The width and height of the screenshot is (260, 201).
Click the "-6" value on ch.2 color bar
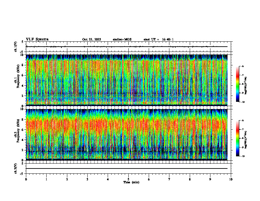click(x=242, y=121)
